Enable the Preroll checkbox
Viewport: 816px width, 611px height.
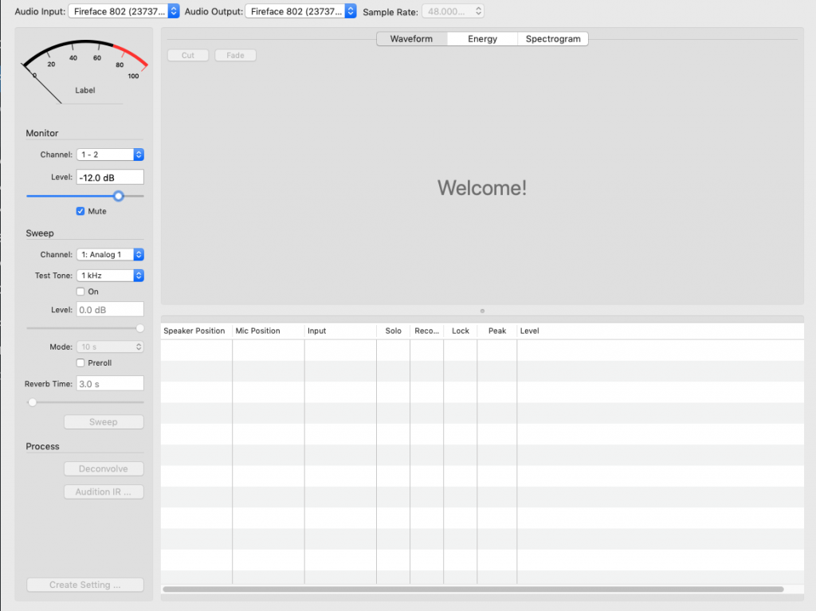tap(80, 363)
